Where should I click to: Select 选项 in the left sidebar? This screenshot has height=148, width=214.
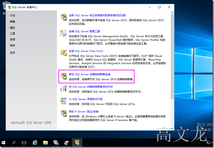(12, 53)
